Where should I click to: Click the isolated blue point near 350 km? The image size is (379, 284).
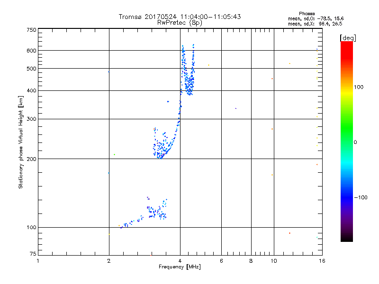[168, 102]
